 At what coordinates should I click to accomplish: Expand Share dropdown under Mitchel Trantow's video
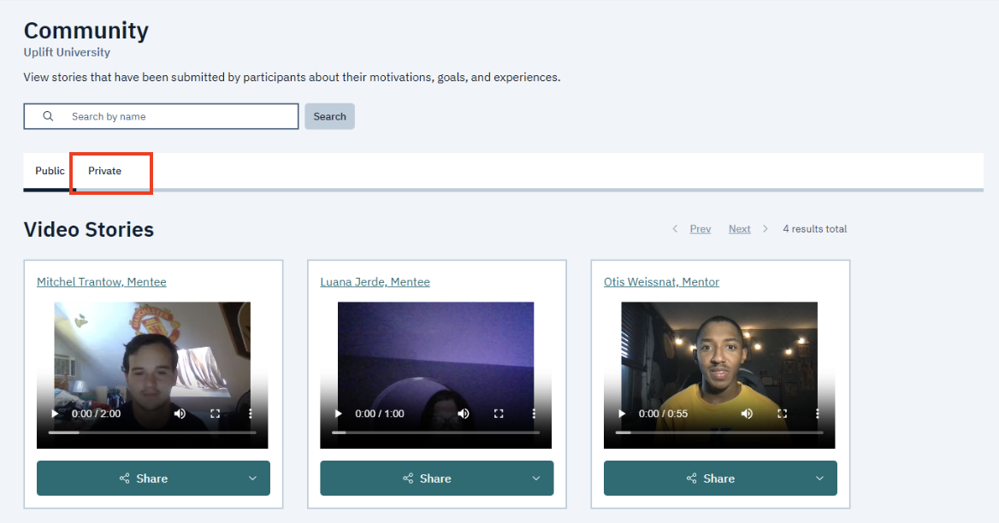[x=252, y=479]
